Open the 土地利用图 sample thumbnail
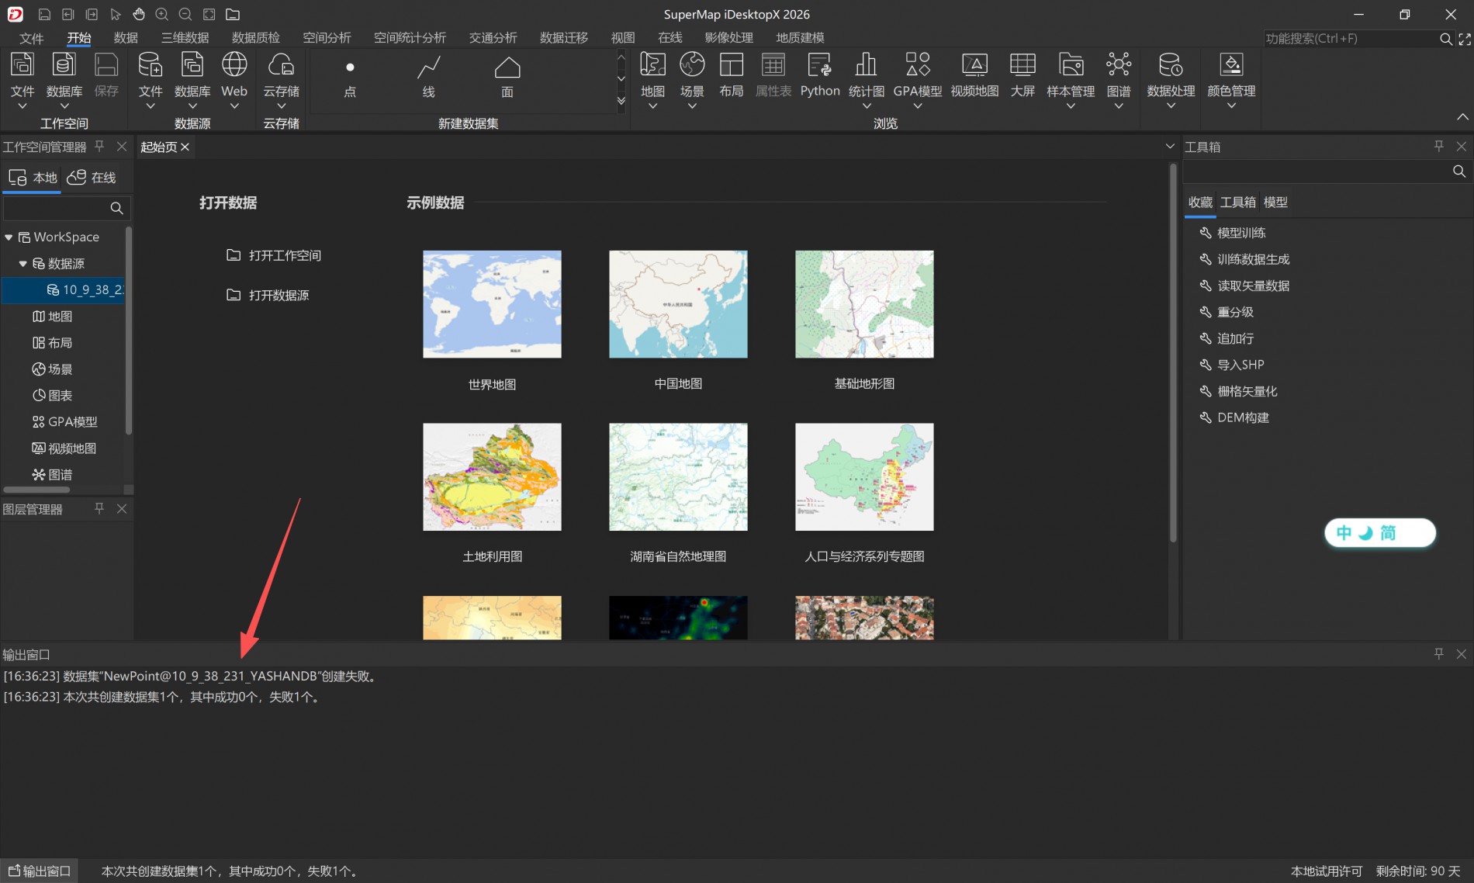Screen dimensions: 1474x883 492,477
